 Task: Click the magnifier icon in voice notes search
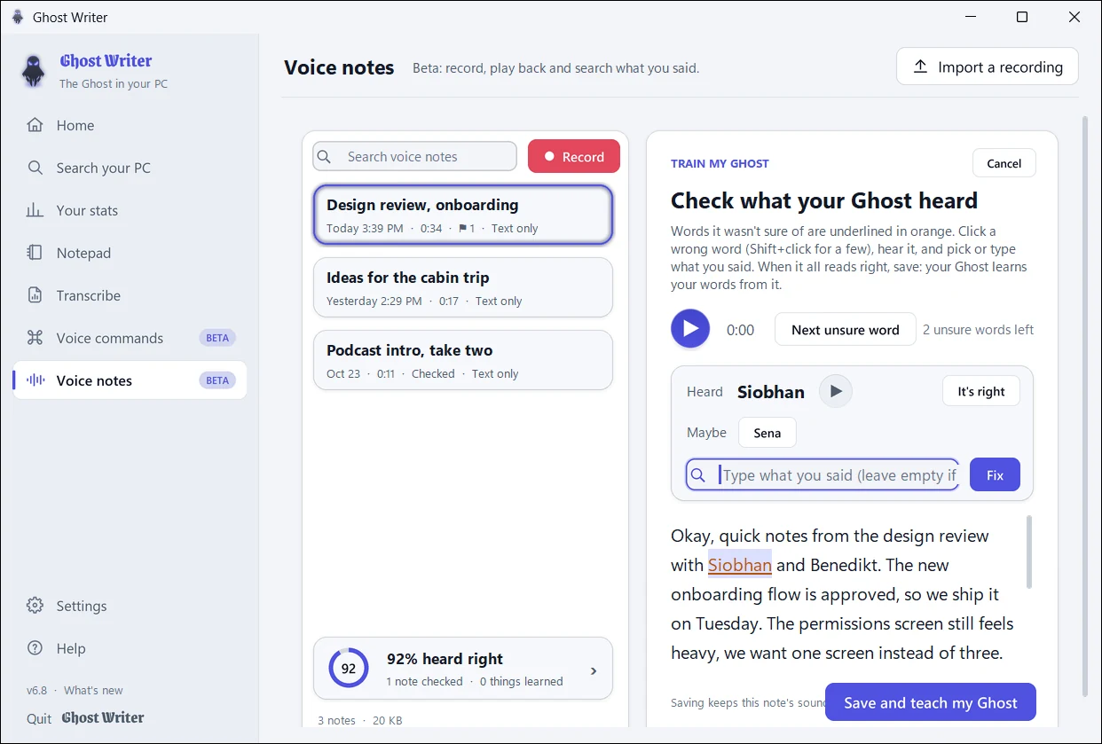click(325, 157)
